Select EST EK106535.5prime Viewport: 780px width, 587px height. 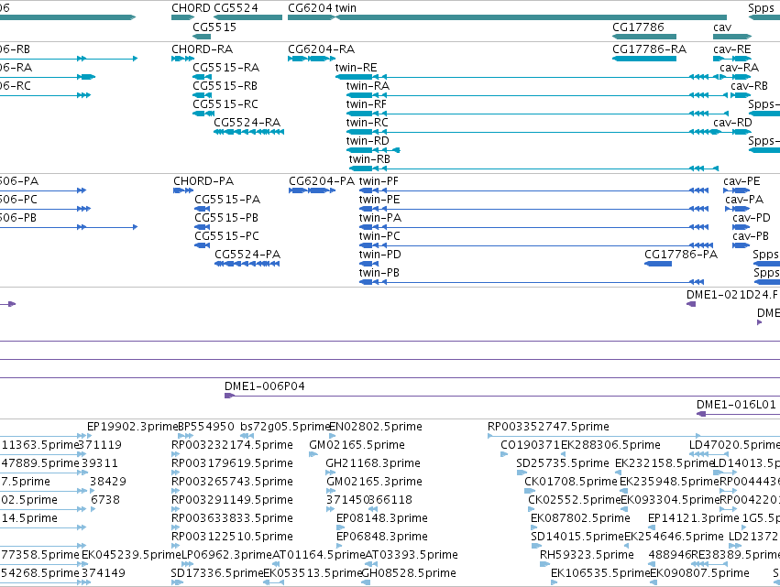click(x=600, y=573)
